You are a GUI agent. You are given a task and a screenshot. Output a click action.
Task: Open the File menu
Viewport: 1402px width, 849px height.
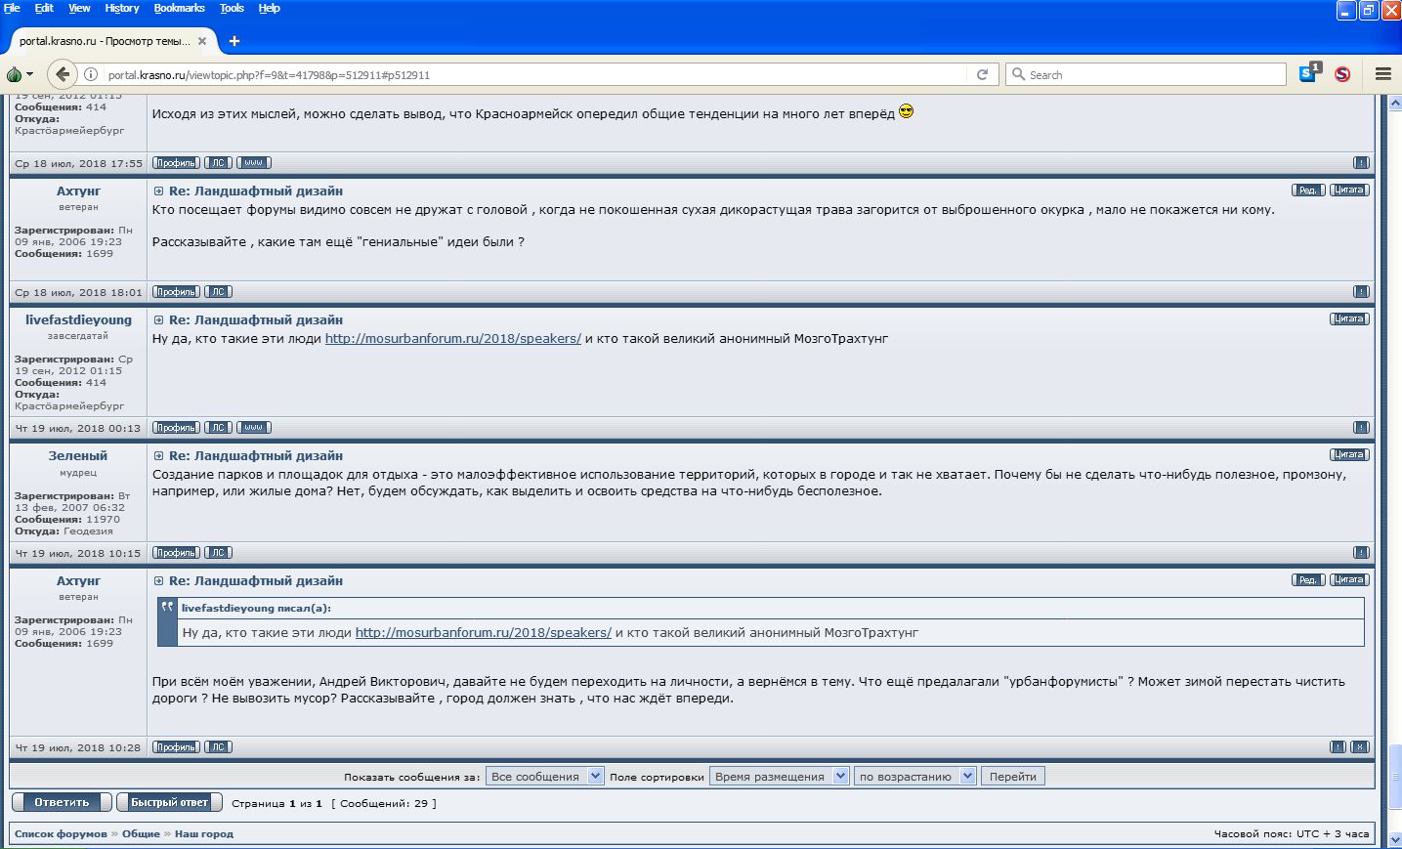pyautogui.click(x=12, y=8)
